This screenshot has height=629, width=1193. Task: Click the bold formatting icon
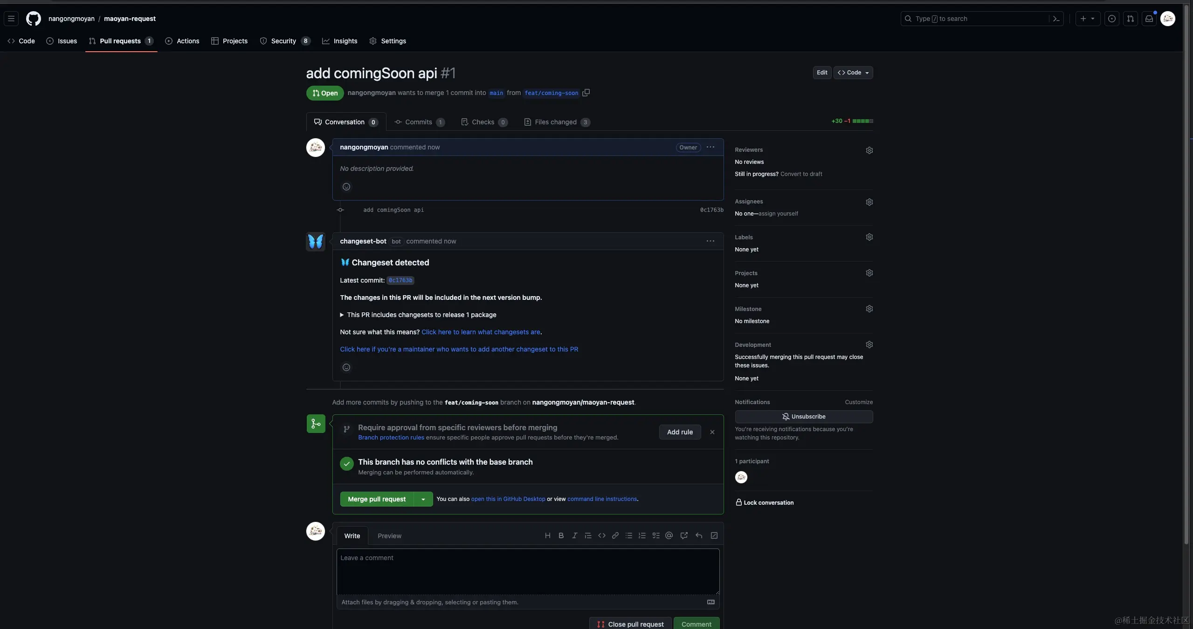click(561, 535)
